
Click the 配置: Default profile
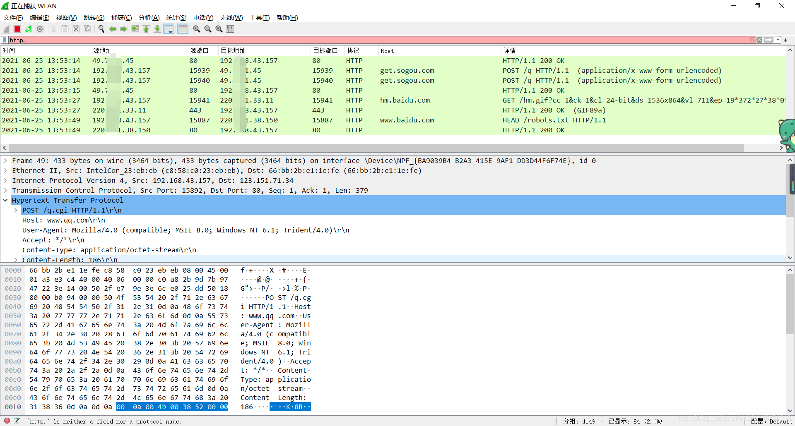pos(771,421)
